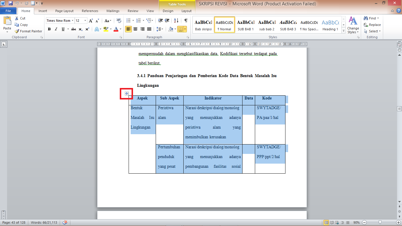The image size is (402, 226).
Task: Click the Sort icon in Paragraph group
Action: 176,21
